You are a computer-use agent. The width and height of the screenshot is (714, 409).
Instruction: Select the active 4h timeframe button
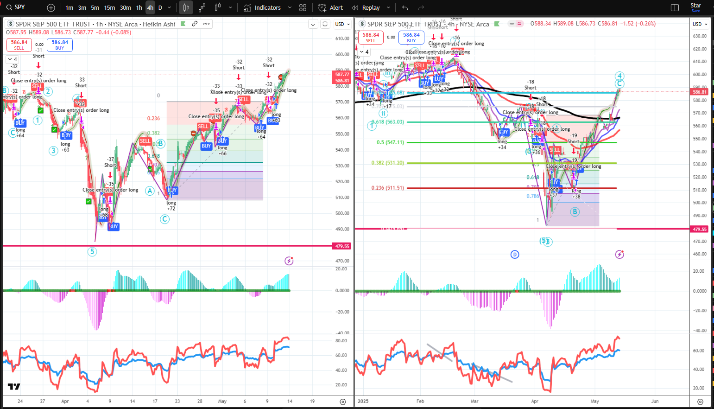click(150, 8)
